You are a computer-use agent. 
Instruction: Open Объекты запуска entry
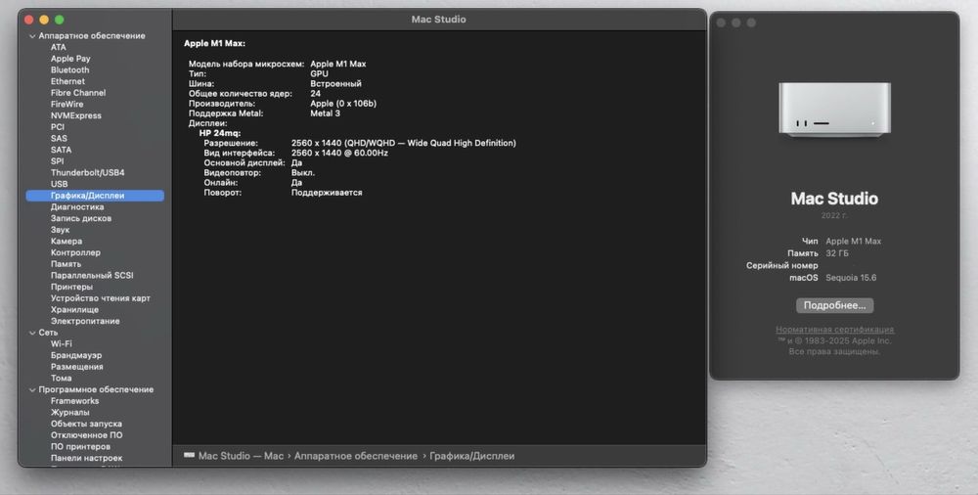86,424
